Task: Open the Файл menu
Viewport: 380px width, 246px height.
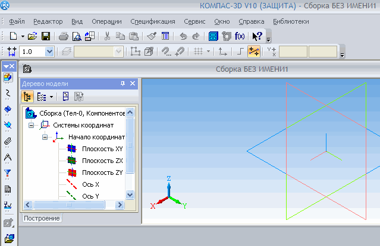Action: 17,21
